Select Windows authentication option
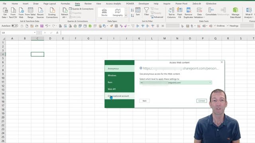 [x=120, y=75]
